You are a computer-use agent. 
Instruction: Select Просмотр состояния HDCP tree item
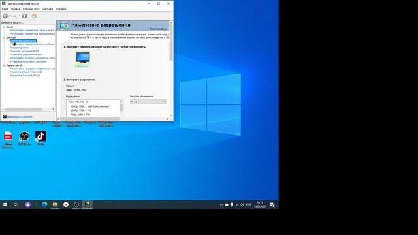coord(24,51)
